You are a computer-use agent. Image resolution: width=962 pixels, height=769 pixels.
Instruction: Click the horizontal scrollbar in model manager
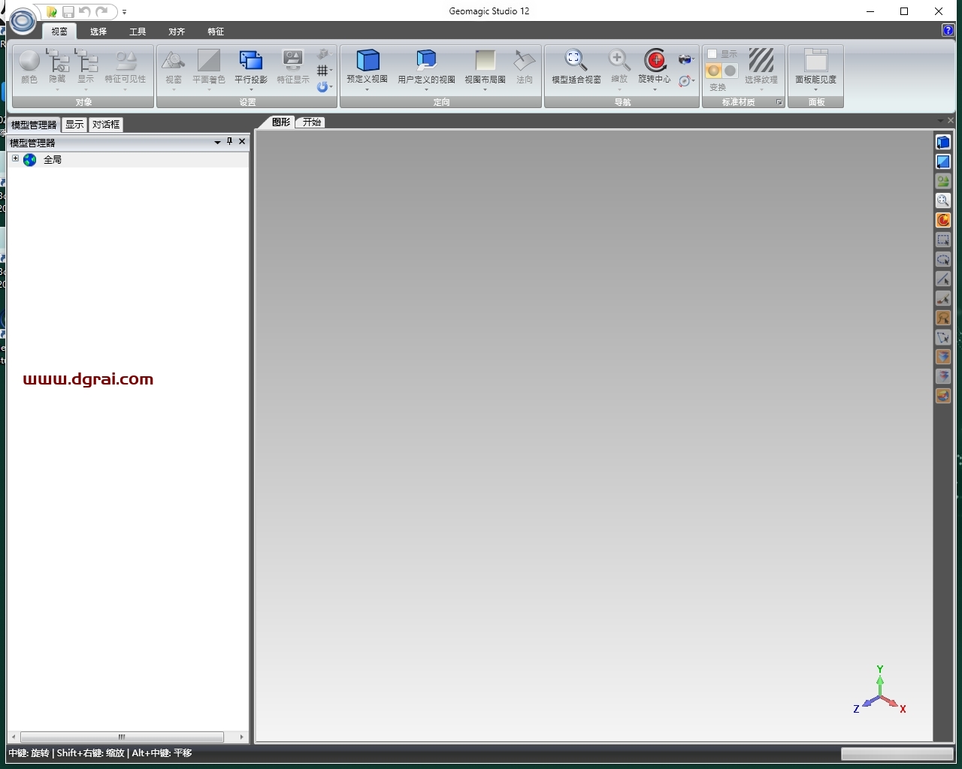[x=122, y=737]
